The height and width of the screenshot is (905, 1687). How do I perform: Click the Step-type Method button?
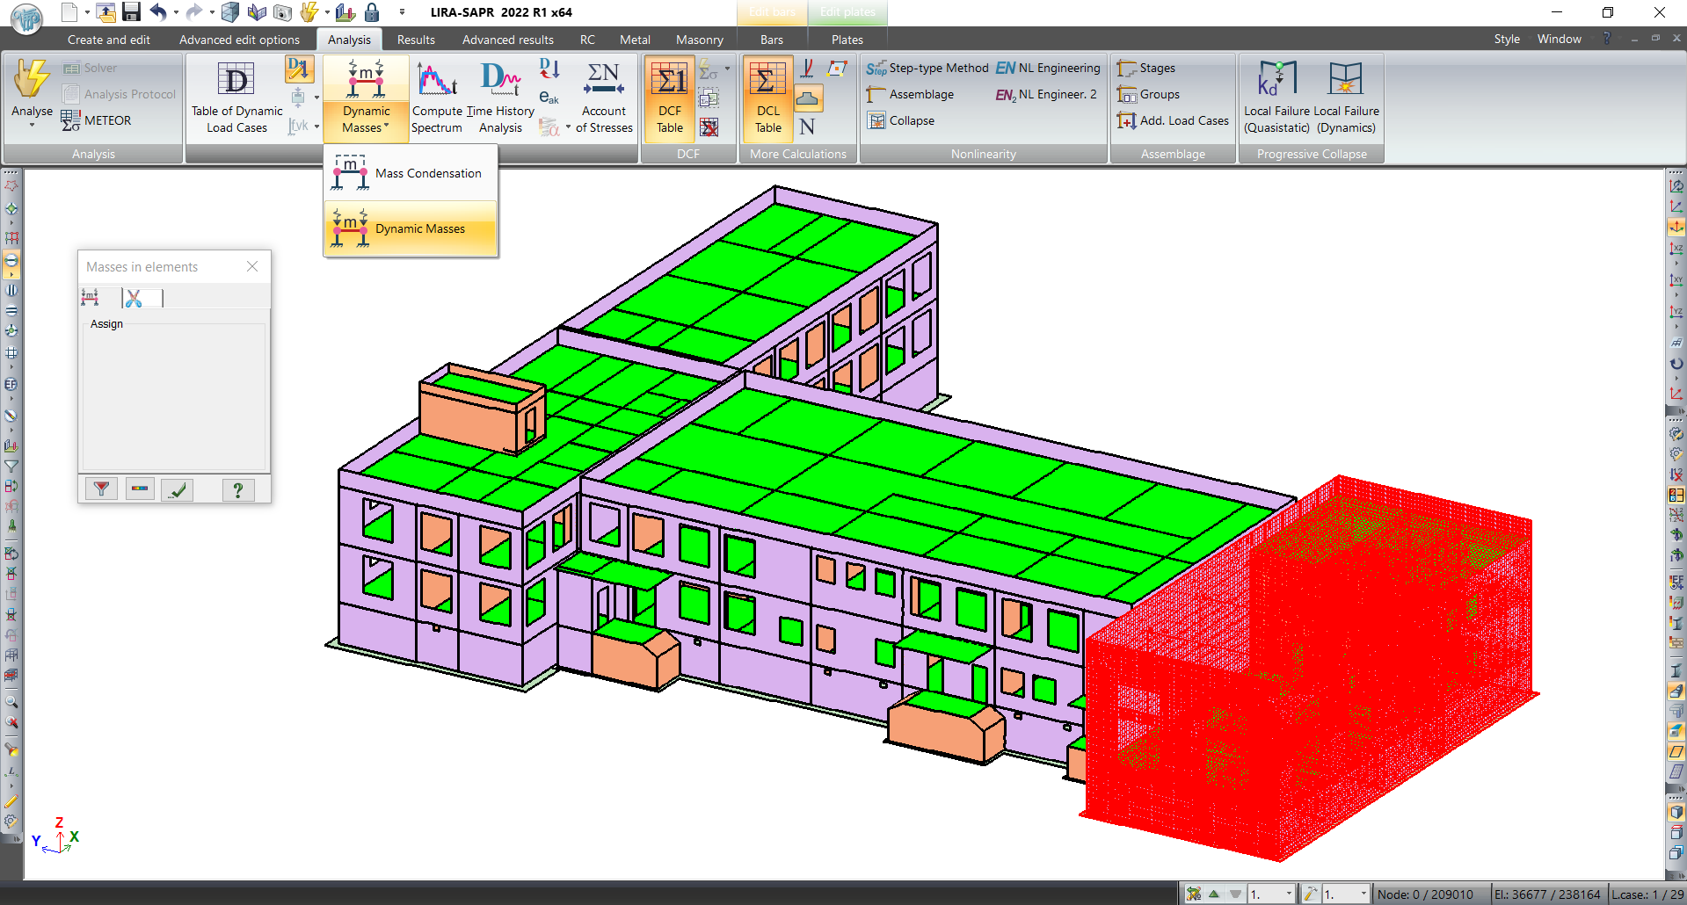(x=927, y=69)
